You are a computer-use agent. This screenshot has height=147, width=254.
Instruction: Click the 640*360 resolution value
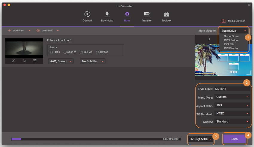pos(104,52)
